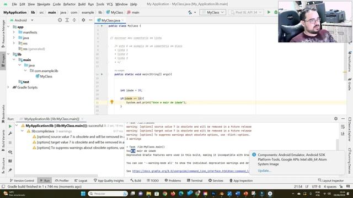Toggle Project tool window side tab
Image resolution: width=353 pixels, height=198 pixels.
click(x=3, y=61)
